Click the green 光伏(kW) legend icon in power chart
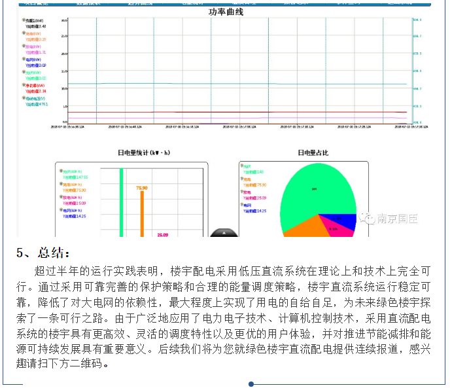This screenshot has width=450, height=392. click(x=24, y=72)
